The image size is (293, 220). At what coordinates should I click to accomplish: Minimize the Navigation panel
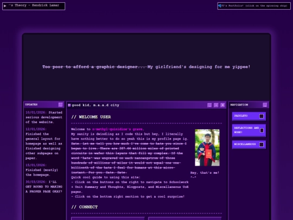pyautogui.click(x=265, y=105)
